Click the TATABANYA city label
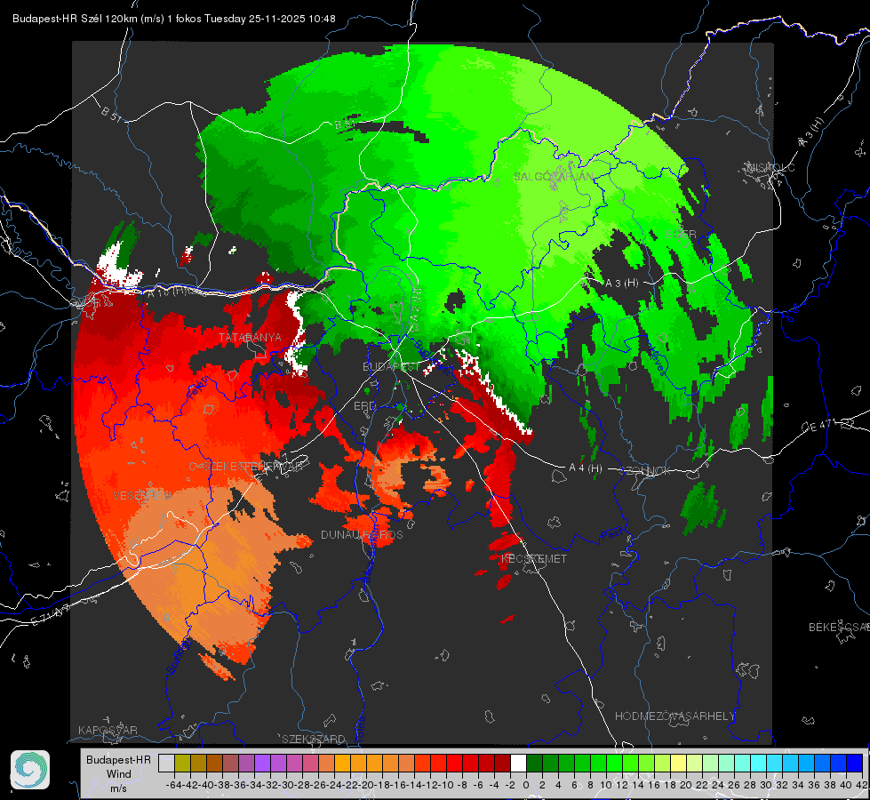Image resolution: width=870 pixels, height=800 pixels. click(250, 338)
